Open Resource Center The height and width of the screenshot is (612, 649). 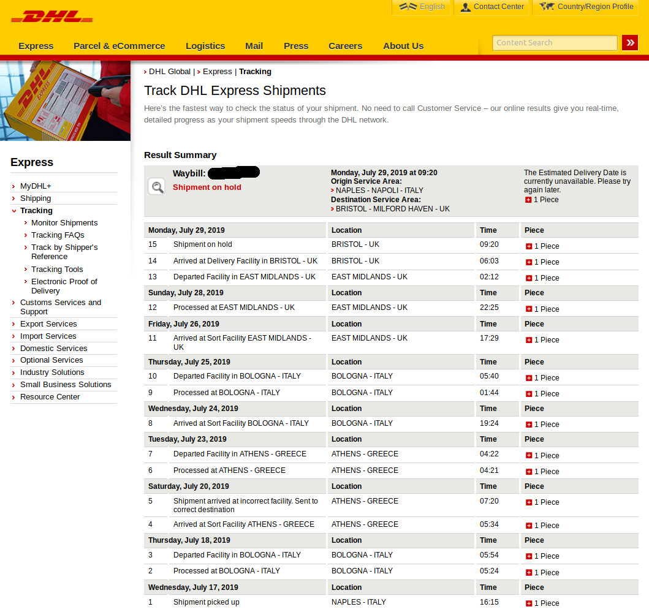50,397
